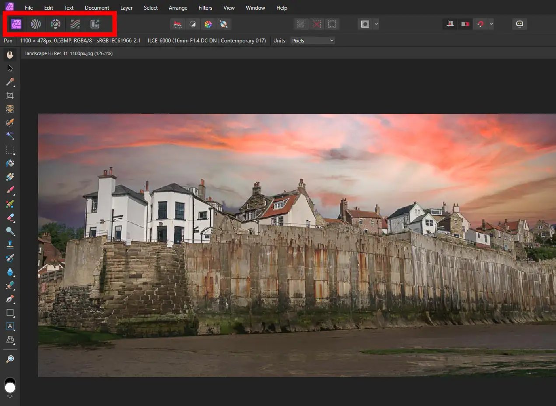Screen dimensions: 556x406
Task: Select the Mesh Warp tool
Action: click(x=10, y=339)
